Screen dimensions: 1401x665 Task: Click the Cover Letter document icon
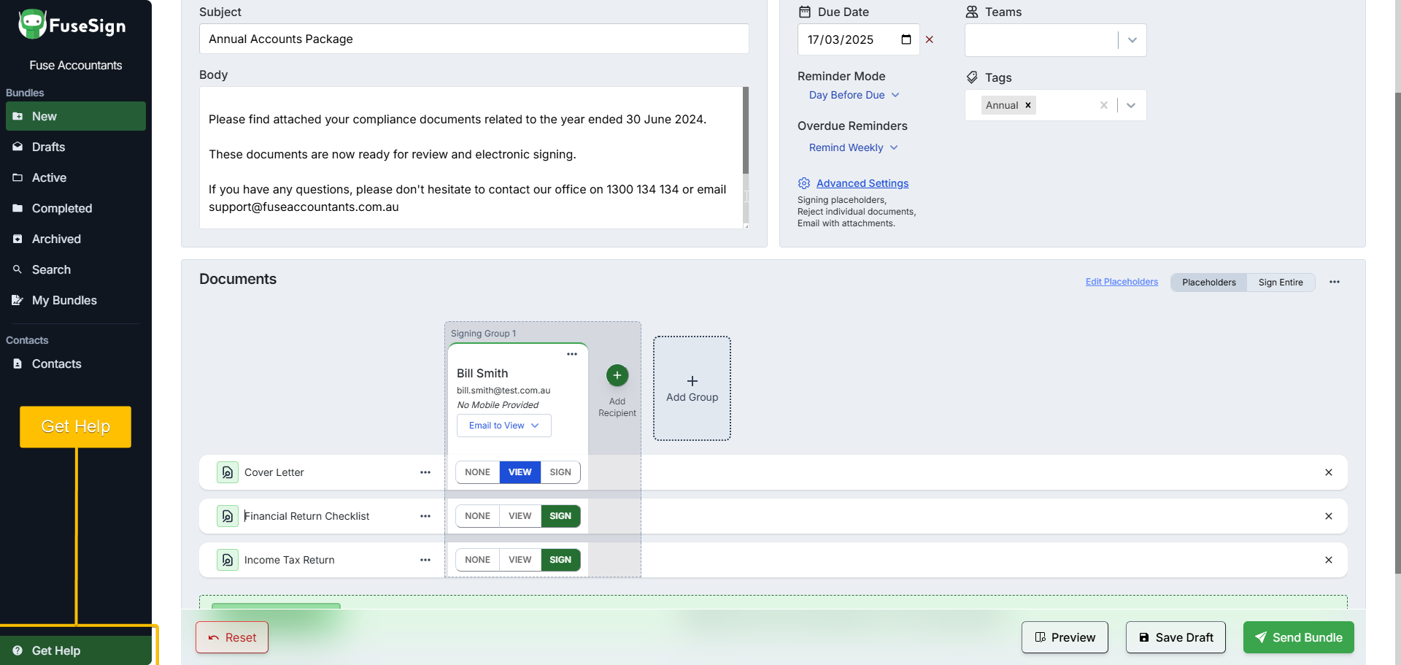point(228,472)
